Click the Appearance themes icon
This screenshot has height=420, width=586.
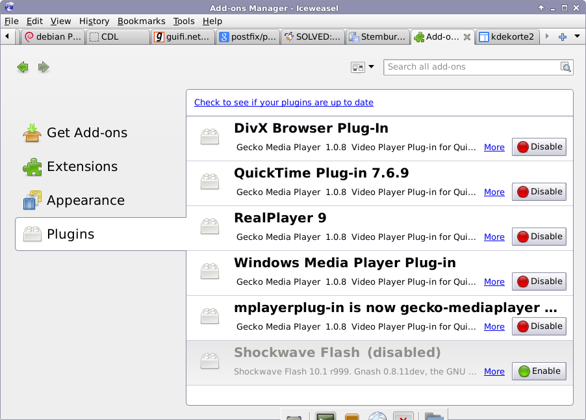coord(32,200)
